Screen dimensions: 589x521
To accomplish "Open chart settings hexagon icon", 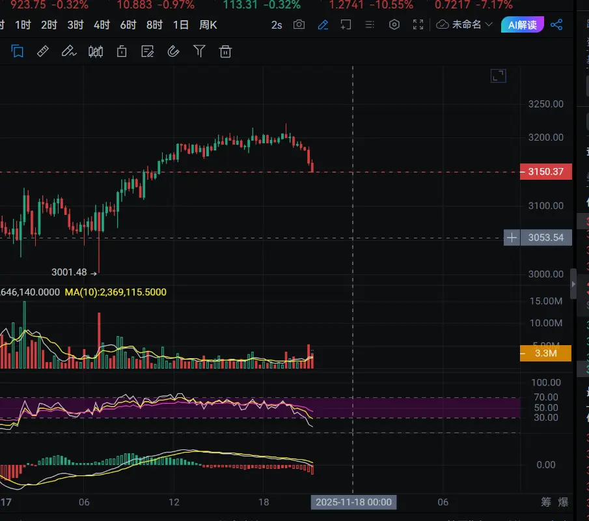I will click(x=394, y=25).
